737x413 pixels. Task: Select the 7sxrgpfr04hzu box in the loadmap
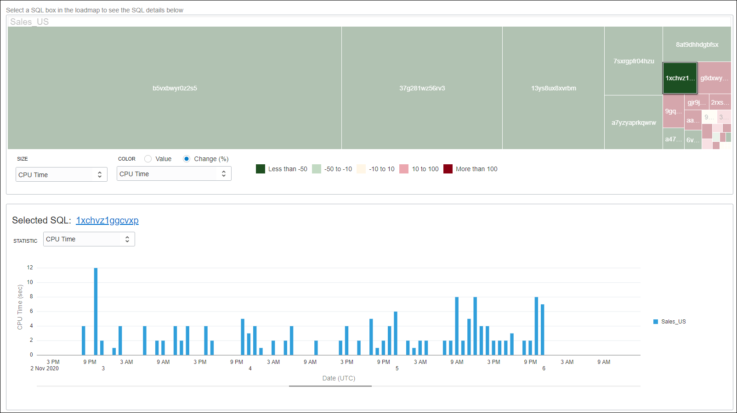(x=633, y=61)
